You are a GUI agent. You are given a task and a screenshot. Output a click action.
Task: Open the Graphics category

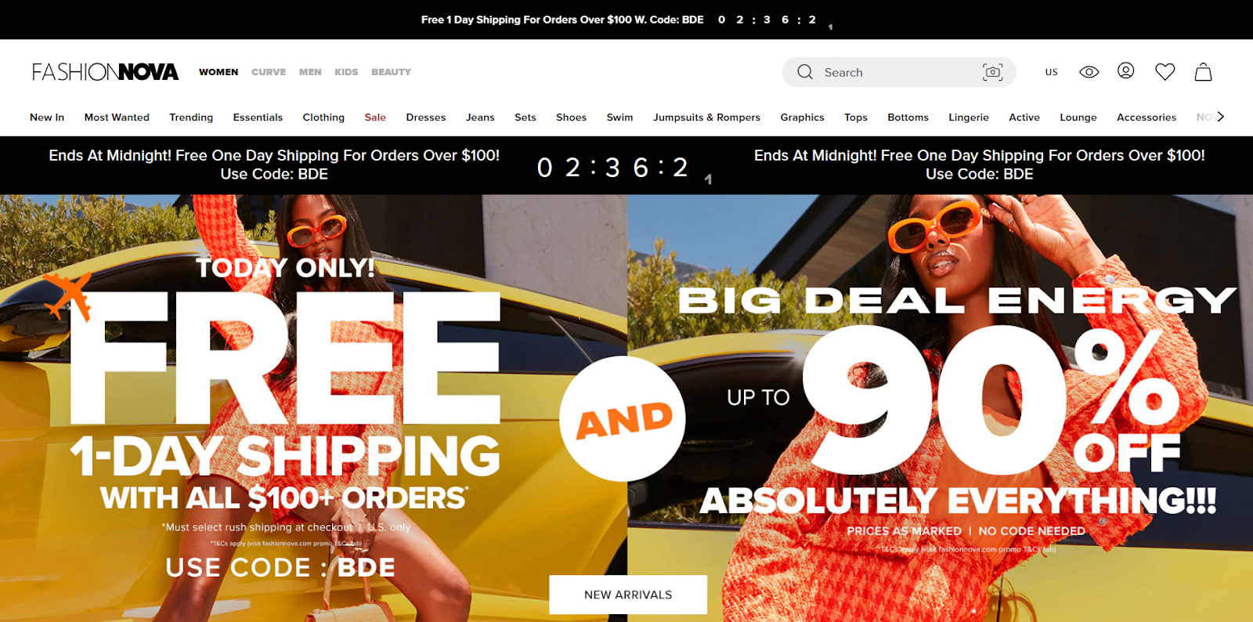point(802,118)
